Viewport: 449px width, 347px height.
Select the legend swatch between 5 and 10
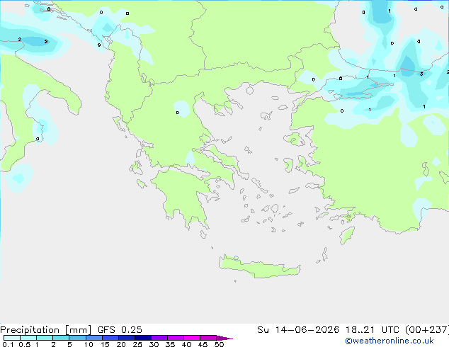[77, 338]
